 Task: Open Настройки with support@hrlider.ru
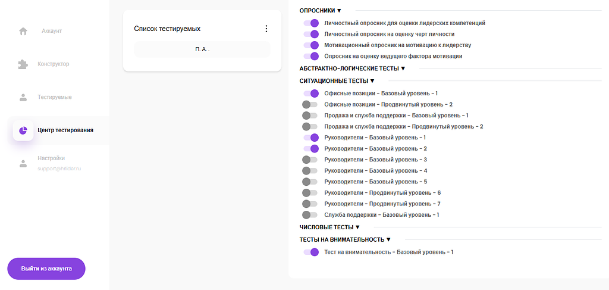coord(59,164)
